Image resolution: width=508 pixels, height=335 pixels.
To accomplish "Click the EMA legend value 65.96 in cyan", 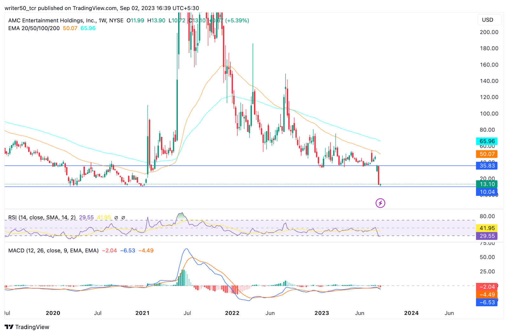I will click(88, 28).
